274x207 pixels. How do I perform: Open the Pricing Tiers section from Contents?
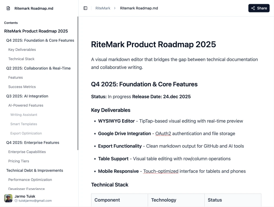pyautogui.click(x=19, y=161)
